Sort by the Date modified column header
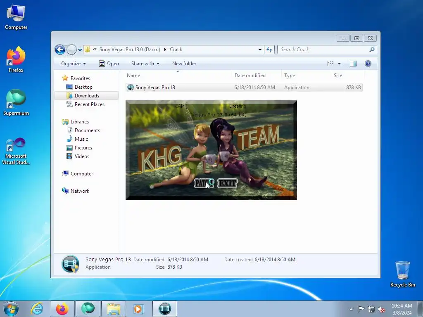The width and height of the screenshot is (423, 317). [x=257, y=76]
